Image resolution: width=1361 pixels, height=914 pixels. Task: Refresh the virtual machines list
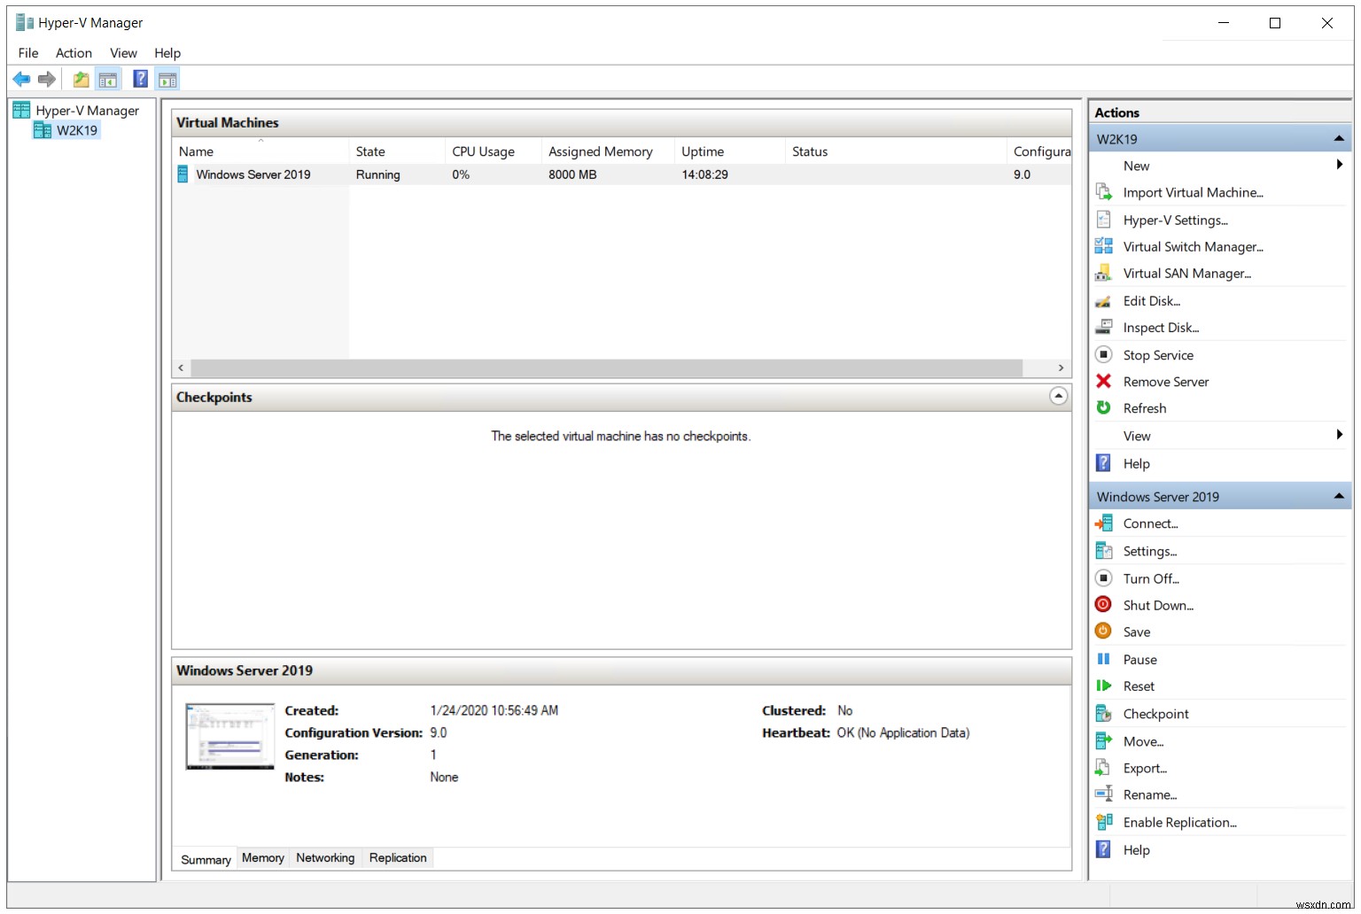coord(1144,407)
